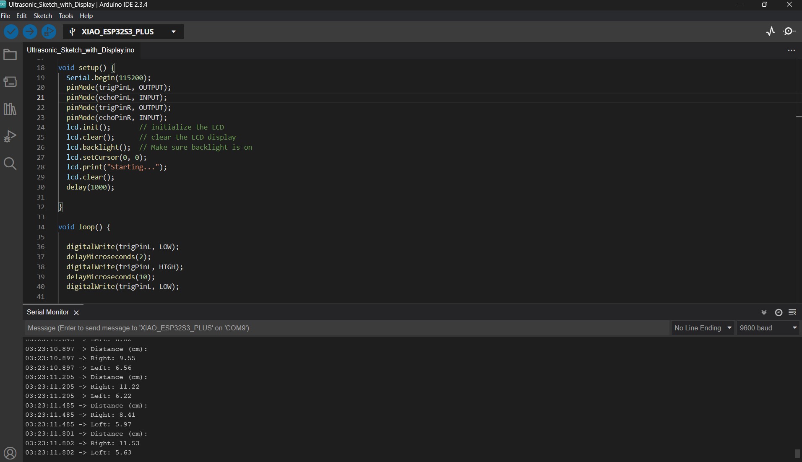
Task: Toggle autoscroll in Serial Monitor
Action: pyautogui.click(x=764, y=312)
